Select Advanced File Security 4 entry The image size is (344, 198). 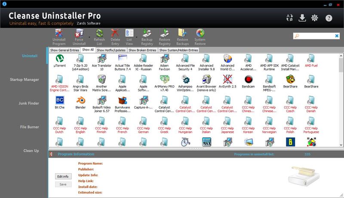185,63
